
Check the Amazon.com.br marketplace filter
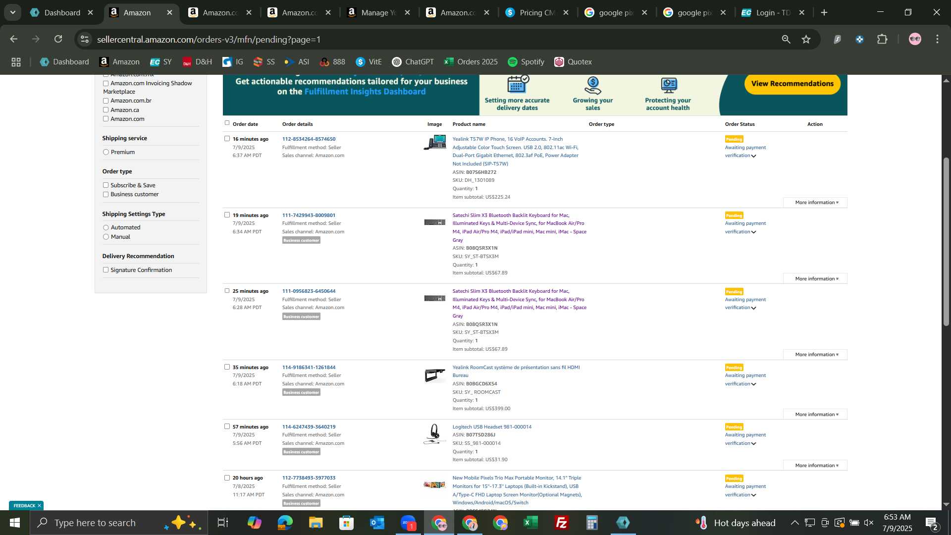[x=106, y=101]
